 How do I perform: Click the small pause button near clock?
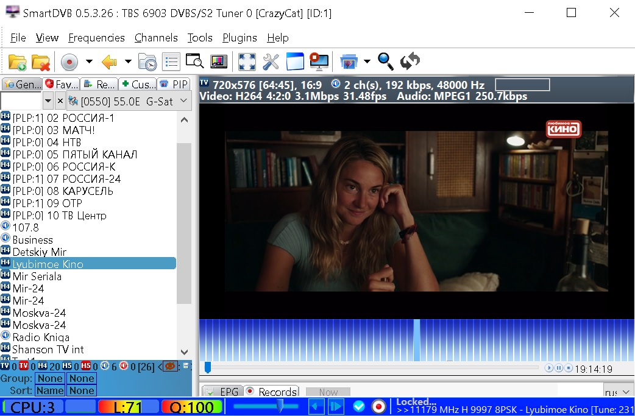tap(559, 368)
